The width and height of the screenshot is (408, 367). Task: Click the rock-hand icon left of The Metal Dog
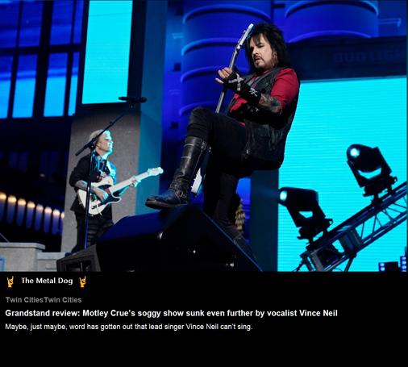coord(10,282)
